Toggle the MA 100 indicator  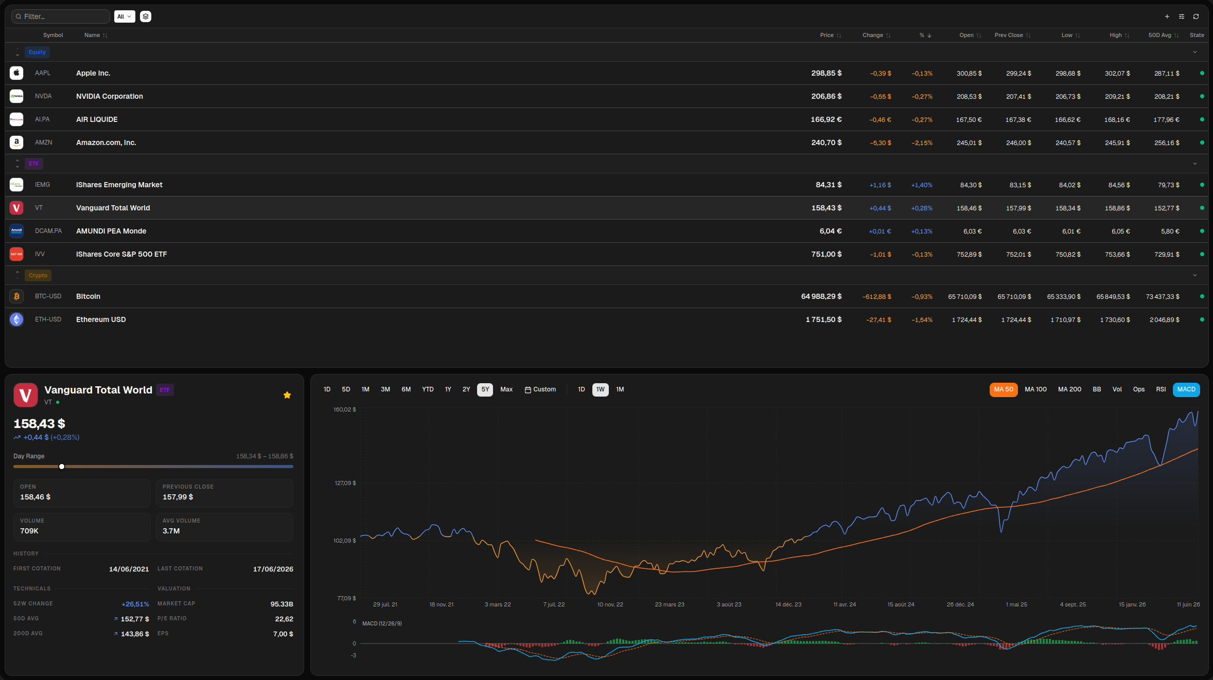(1035, 390)
